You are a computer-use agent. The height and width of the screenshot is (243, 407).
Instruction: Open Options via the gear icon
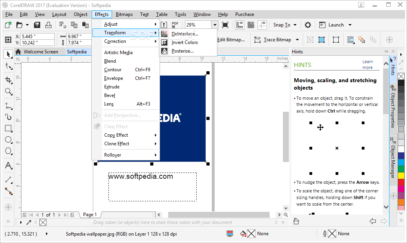click(308, 25)
